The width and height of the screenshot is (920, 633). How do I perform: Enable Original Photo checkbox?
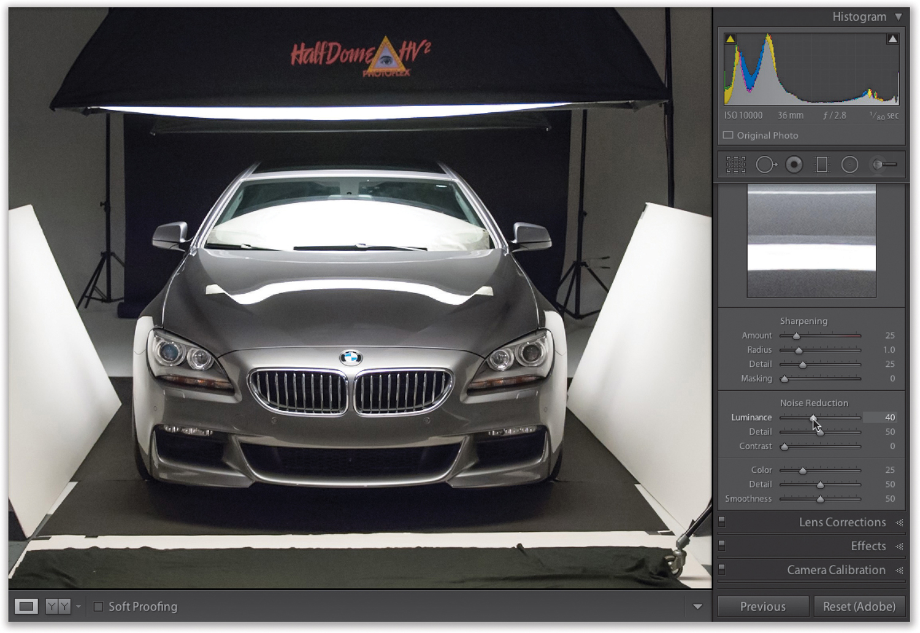coord(728,135)
